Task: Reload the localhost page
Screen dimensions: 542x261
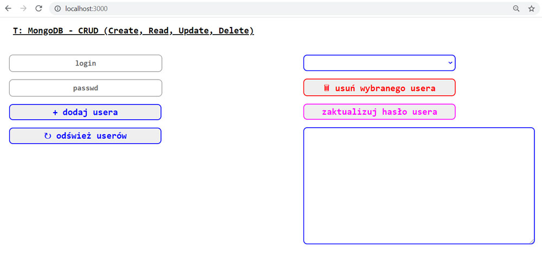Action: click(38, 9)
